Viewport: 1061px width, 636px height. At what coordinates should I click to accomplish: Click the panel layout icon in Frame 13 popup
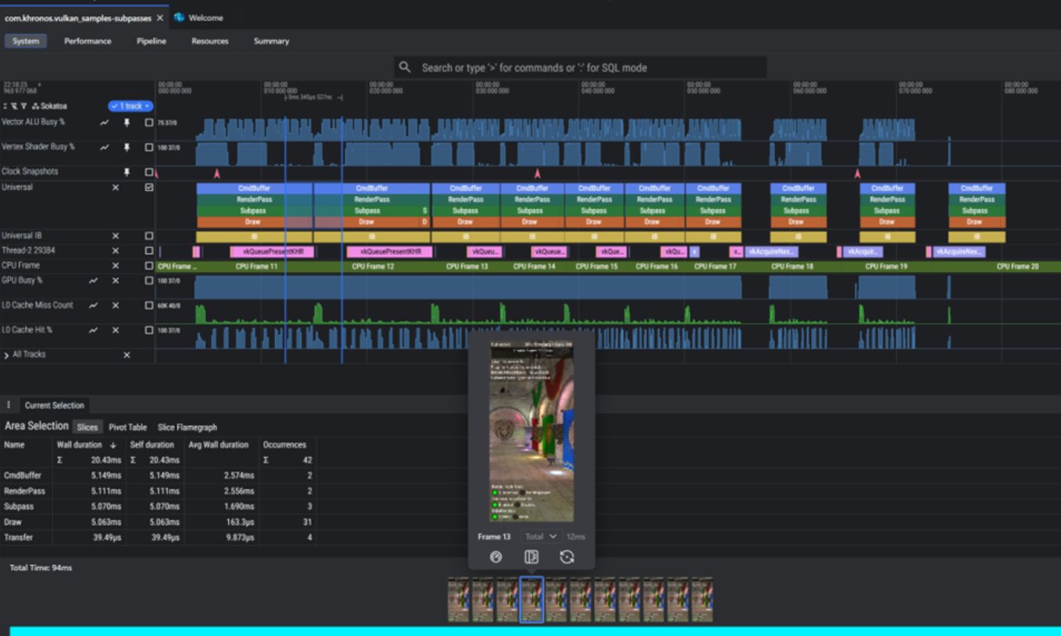coord(531,557)
